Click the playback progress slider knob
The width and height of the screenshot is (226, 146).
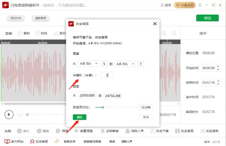pos(27,114)
